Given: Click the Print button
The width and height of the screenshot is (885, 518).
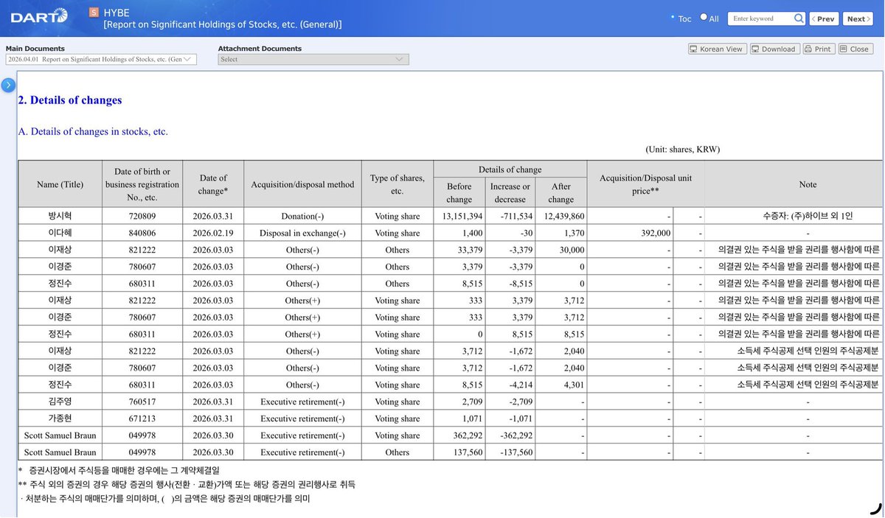Looking at the screenshot, I should (818, 49).
